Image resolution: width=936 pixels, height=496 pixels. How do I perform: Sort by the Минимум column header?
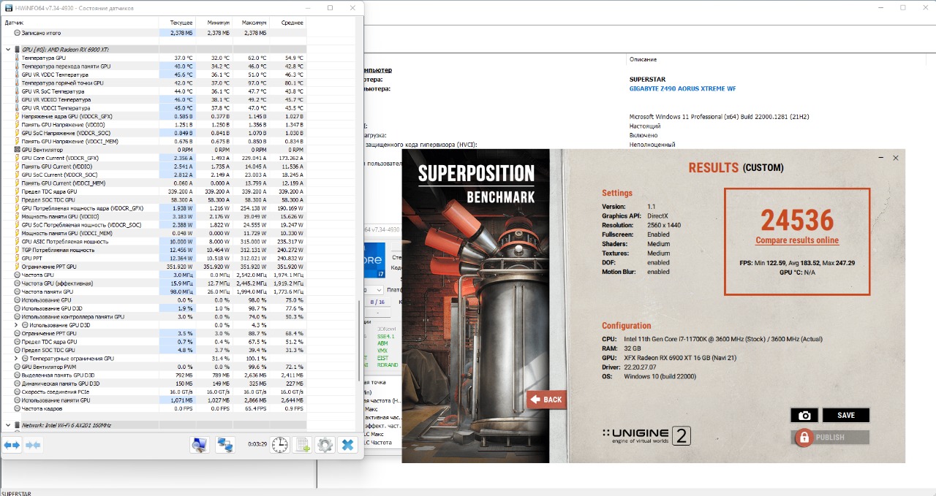pyautogui.click(x=214, y=23)
